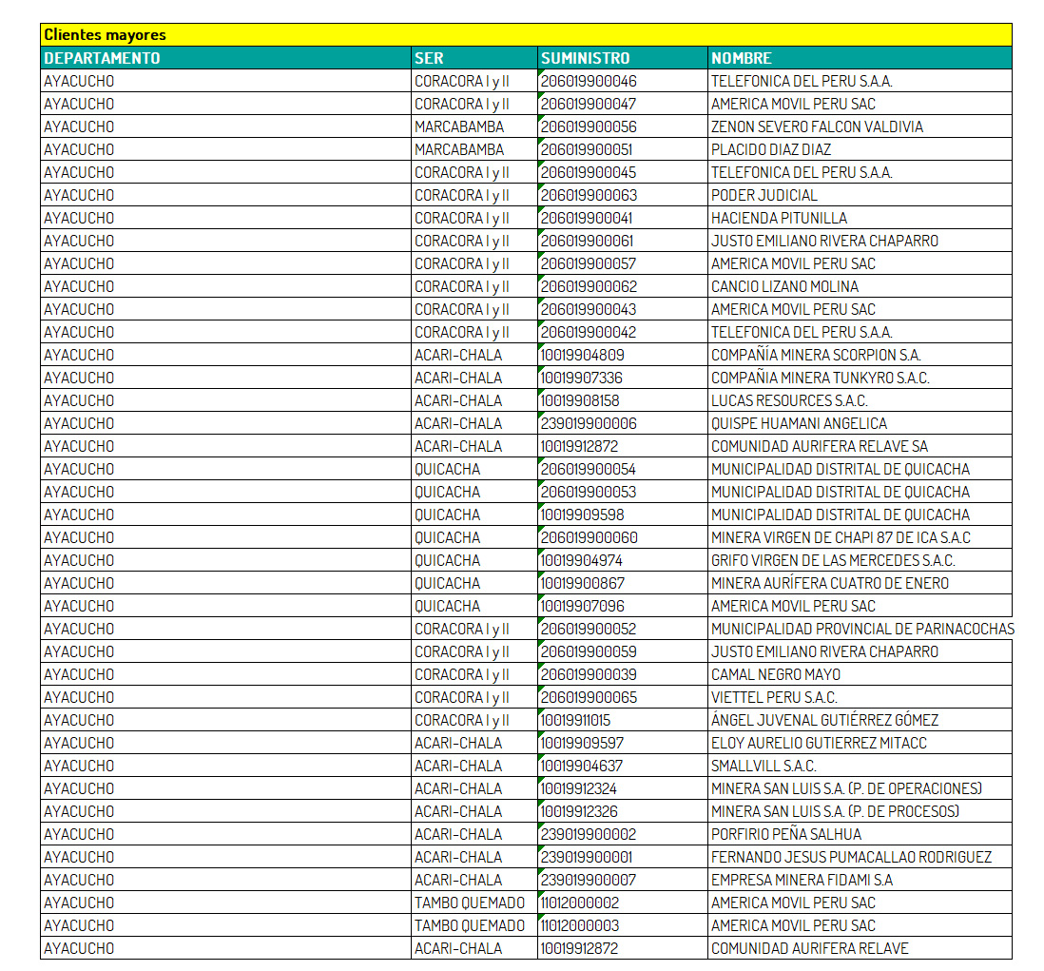Select the PLACIDO DIAZ DIAZ cell
Viewport: 1044px width, 971px height.
(860, 149)
